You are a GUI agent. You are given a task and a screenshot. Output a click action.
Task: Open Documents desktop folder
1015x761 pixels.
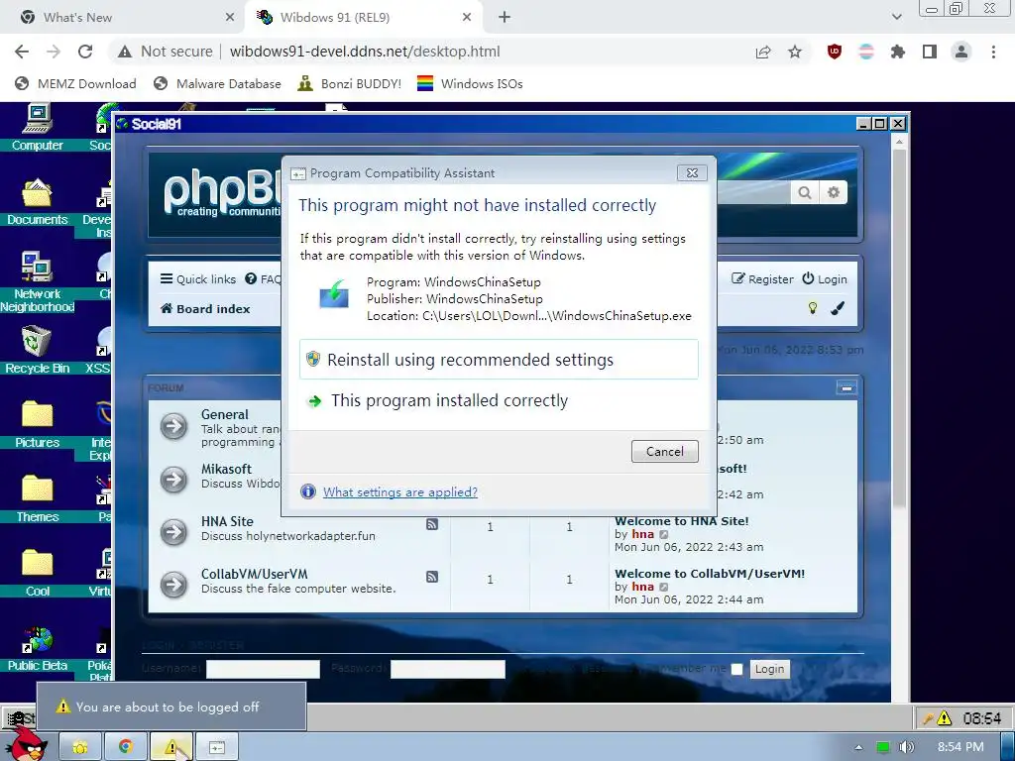pyautogui.click(x=38, y=202)
